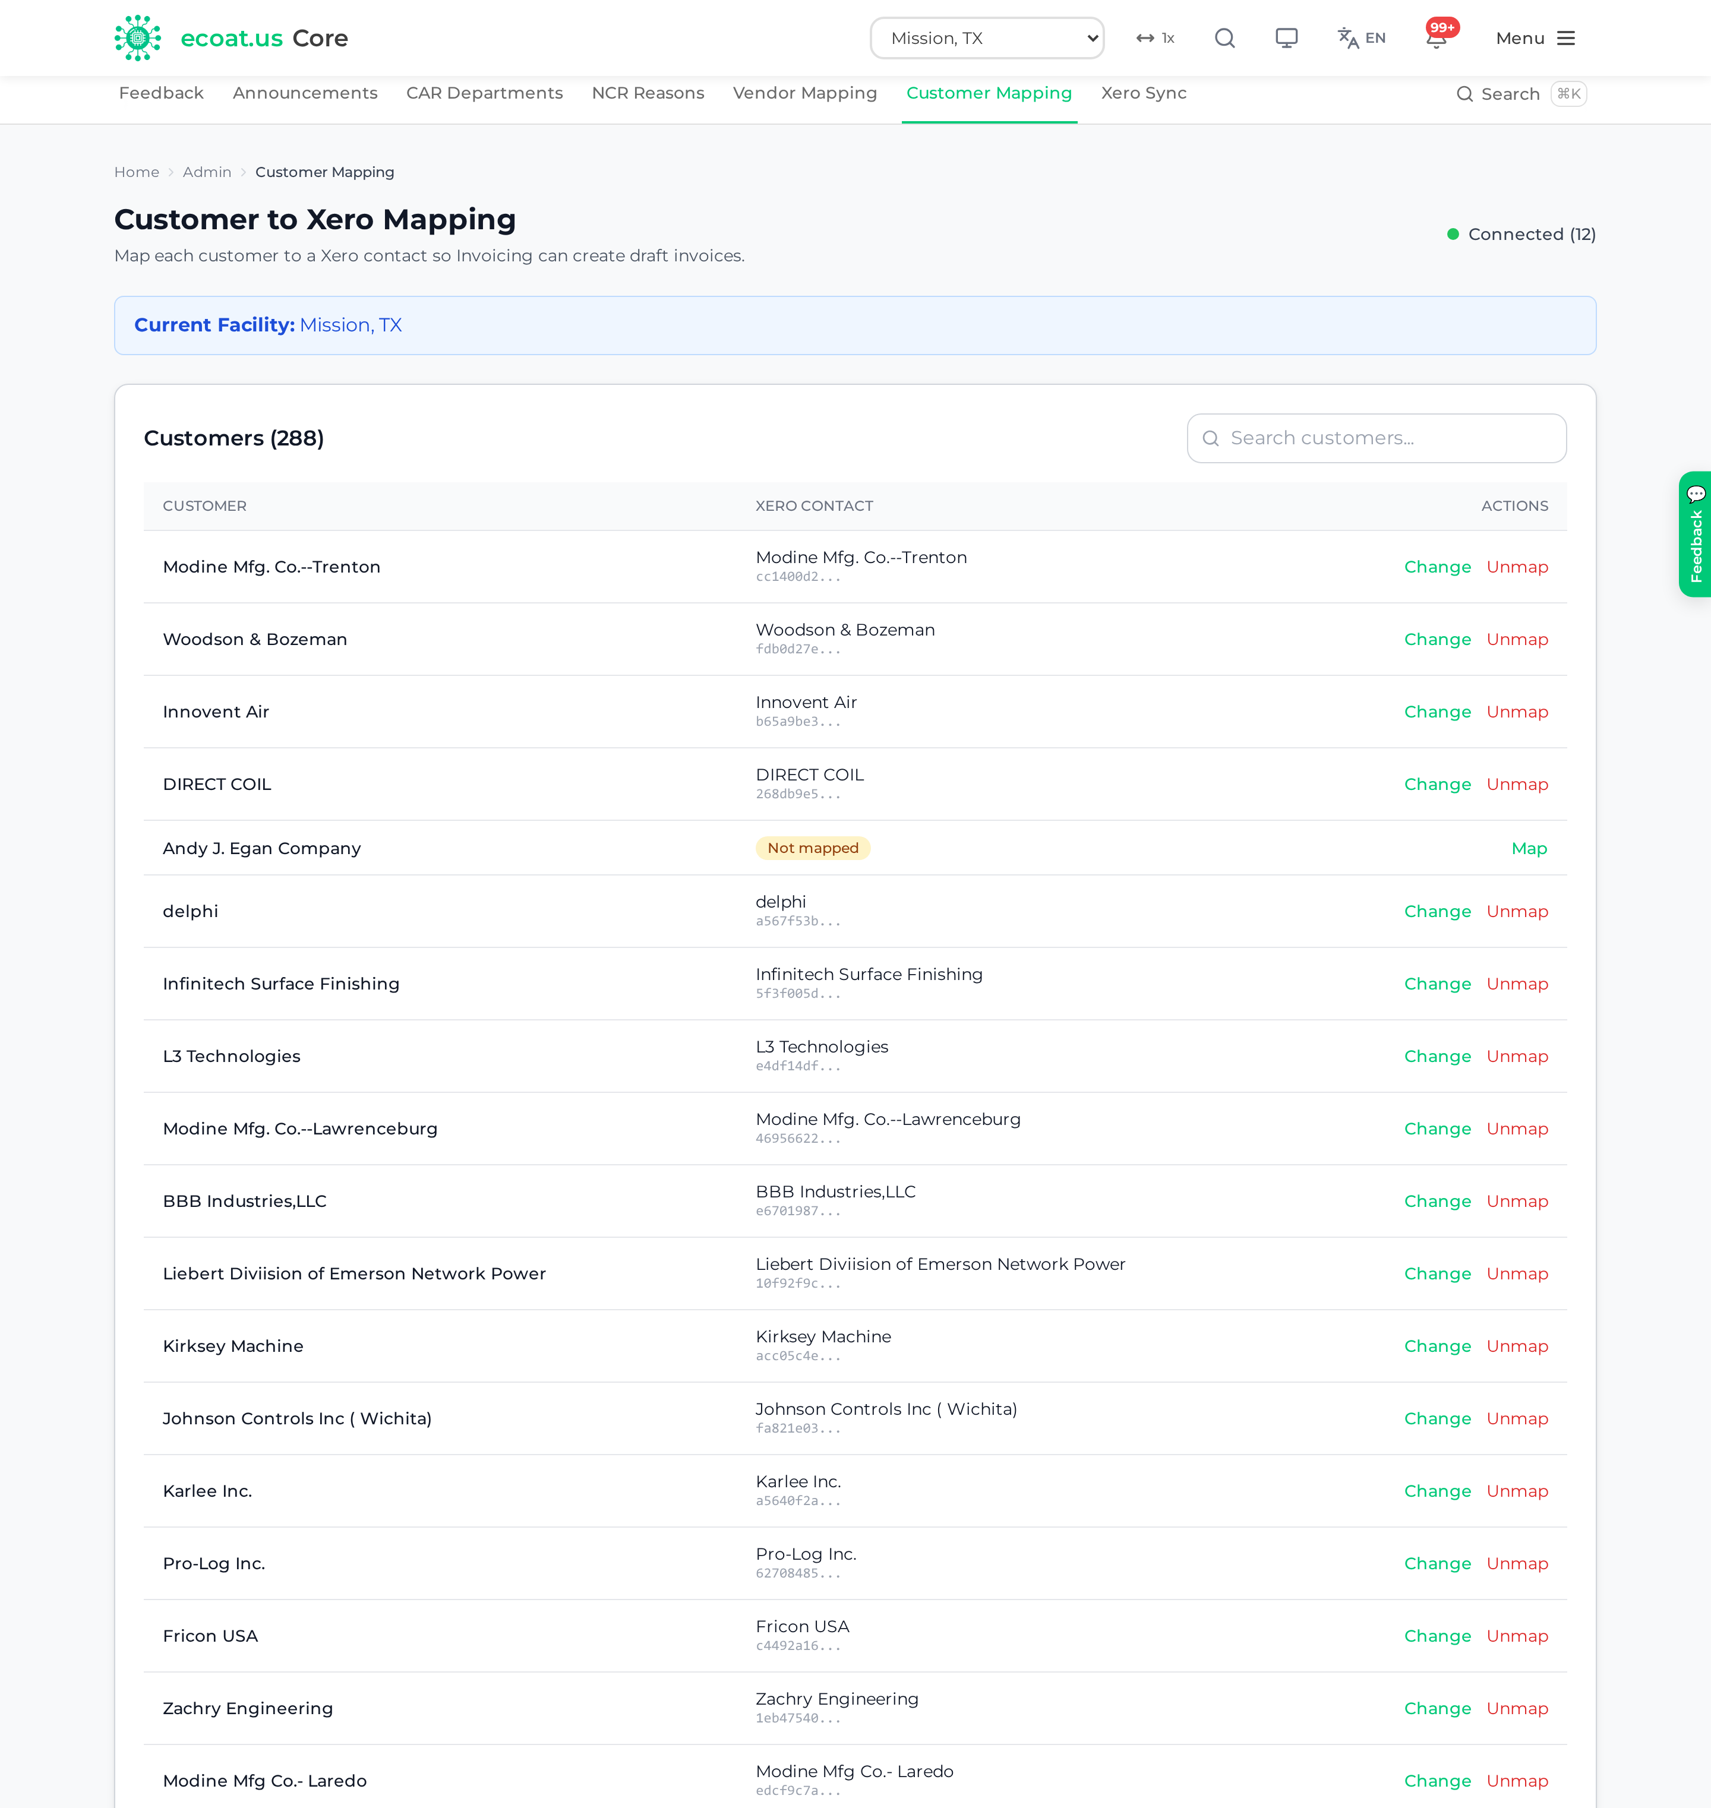1711x1808 pixels.
Task: Select the Customer Mapping tab
Action: tap(989, 93)
